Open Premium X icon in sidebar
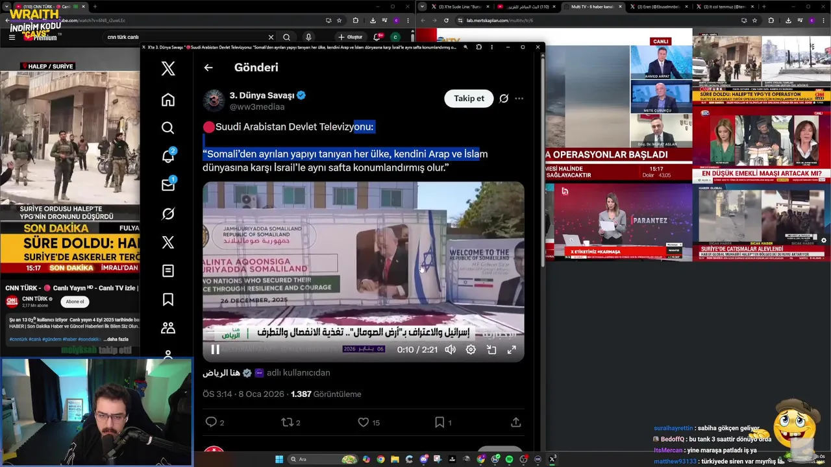This screenshot has height=467, width=831. point(168,242)
